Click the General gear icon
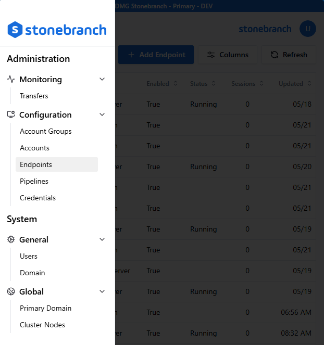The width and height of the screenshot is (324, 345). (x=11, y=240)
